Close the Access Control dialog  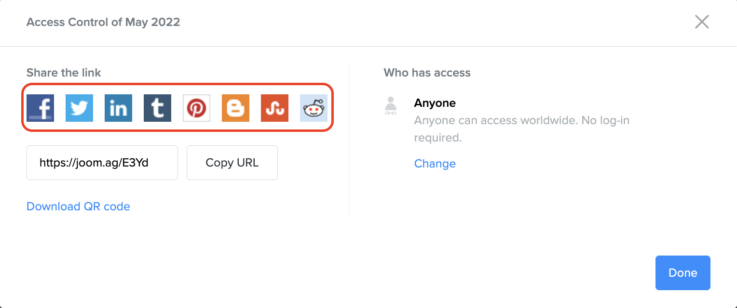pos(701,22)
